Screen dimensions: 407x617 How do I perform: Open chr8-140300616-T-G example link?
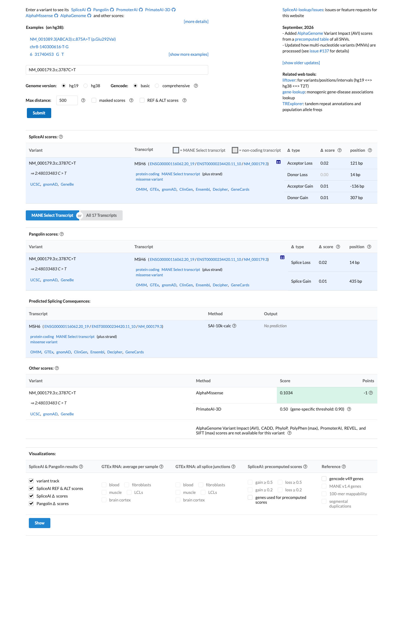[49, 47]
